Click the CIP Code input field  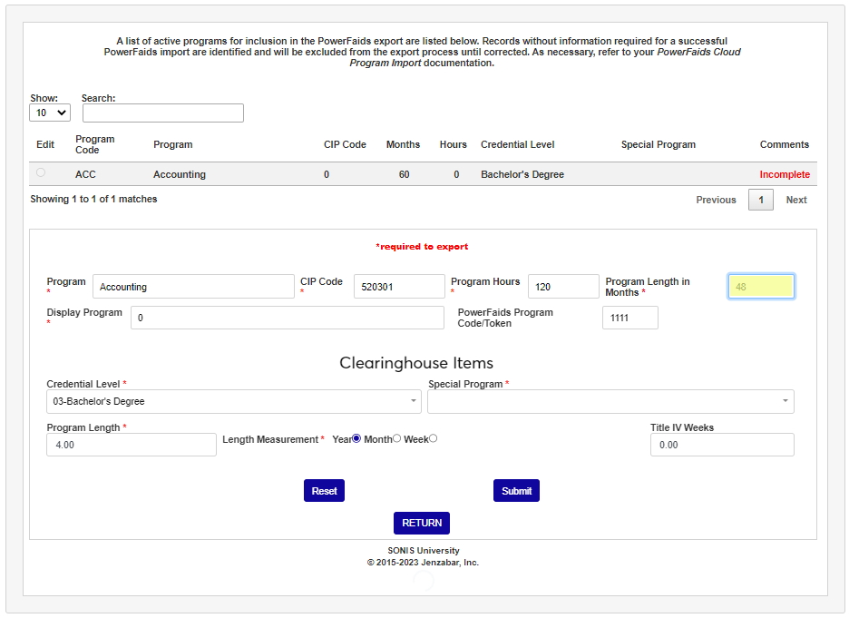pyautogui.click(x=399, y=287)
